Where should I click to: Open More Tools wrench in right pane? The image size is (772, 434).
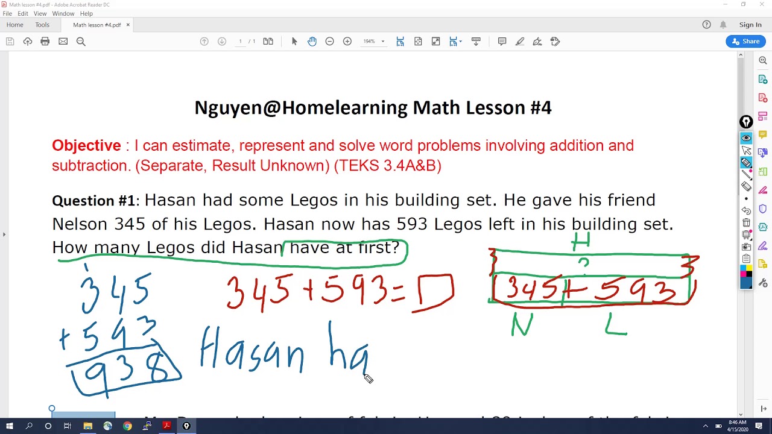coord(763,283)
